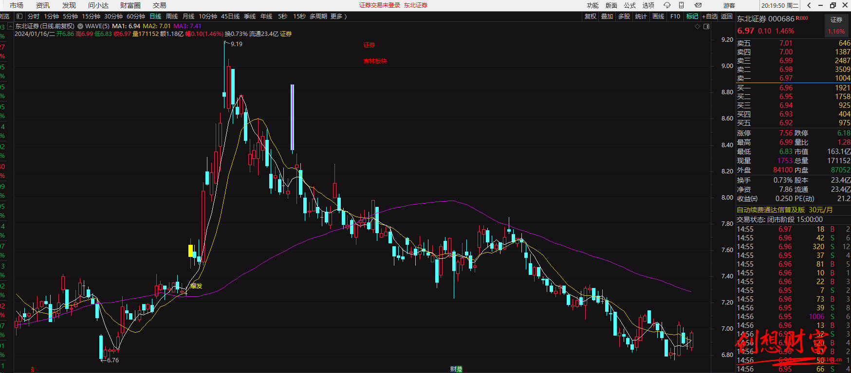Click the diamond marker icon above the chart
The height and width of the screenshot is (373, 851).
pyautogui.click(x=698, y=27)
